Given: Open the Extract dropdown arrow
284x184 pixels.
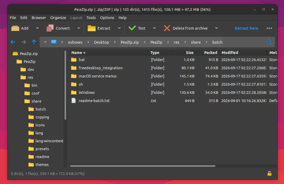Looking at the screenshot, I should click(x=119, y=28).
